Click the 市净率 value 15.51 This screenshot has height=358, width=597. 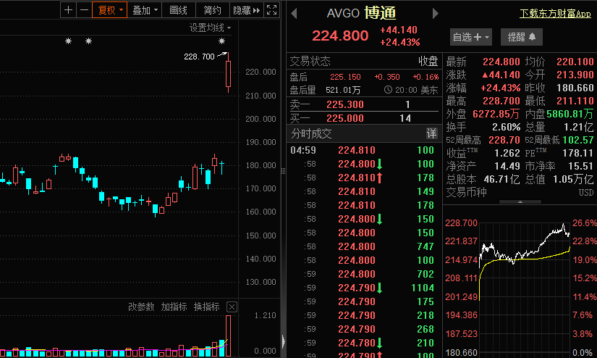[x=581, y=166]
